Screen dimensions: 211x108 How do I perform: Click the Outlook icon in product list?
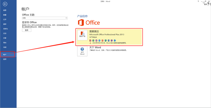click(100, 40)
